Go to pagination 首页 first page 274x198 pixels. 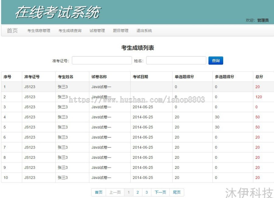98,192
